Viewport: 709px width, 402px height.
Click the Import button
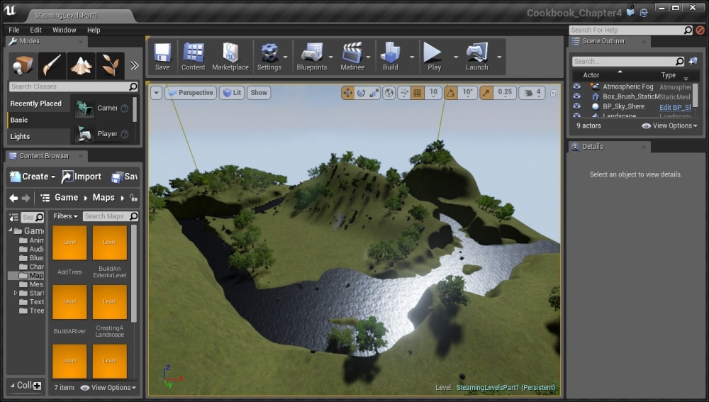point(82,177)
